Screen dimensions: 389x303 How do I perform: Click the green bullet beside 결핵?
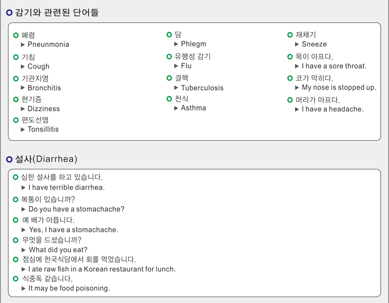(169, 78)
